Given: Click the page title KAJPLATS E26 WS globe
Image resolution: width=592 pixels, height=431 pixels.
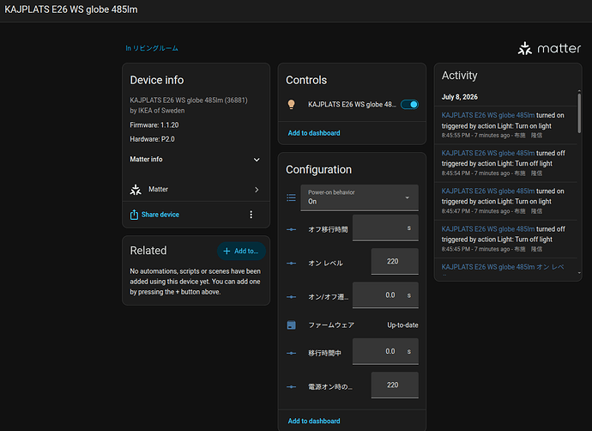Looking at the screenshot, I should coord(71,9).
